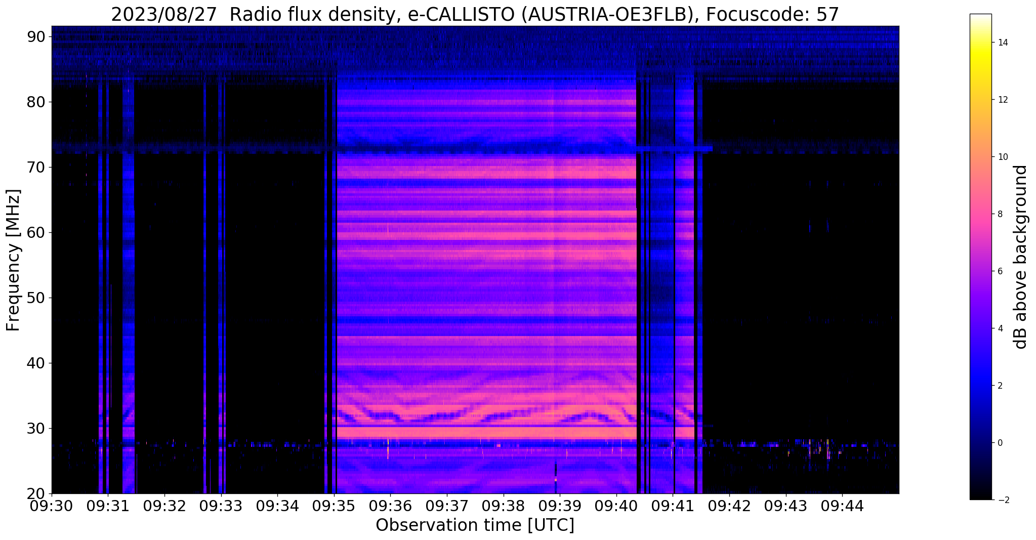
Task: Click the 09:36 time tick label
Action: (x=391, y=507)
